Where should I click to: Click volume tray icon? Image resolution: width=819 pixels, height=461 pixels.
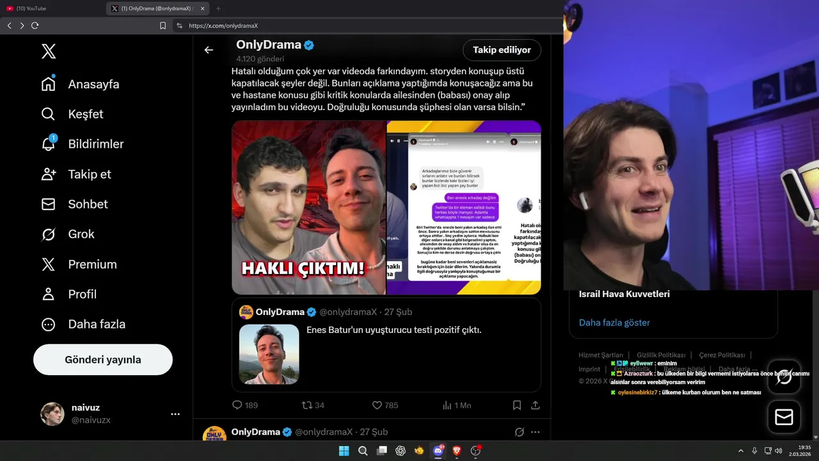779,451
